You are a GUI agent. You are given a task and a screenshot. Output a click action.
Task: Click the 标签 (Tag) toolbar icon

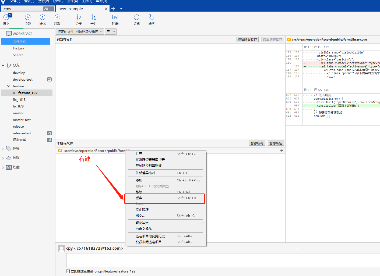point(151,19)
